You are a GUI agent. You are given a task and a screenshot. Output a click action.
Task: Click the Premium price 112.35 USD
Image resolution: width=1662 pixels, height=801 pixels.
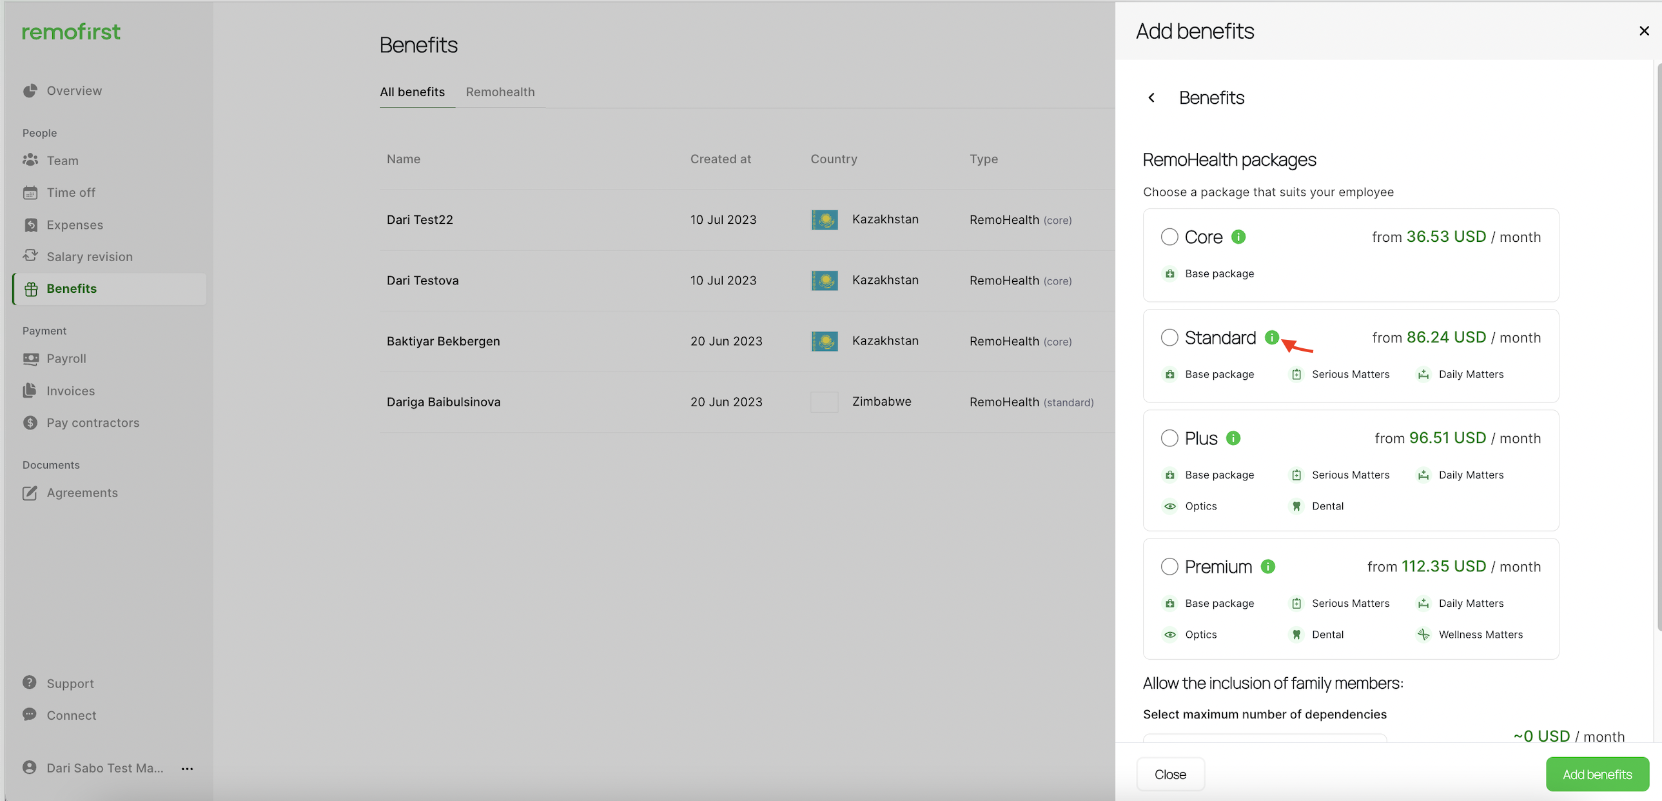coord(1443,566)
